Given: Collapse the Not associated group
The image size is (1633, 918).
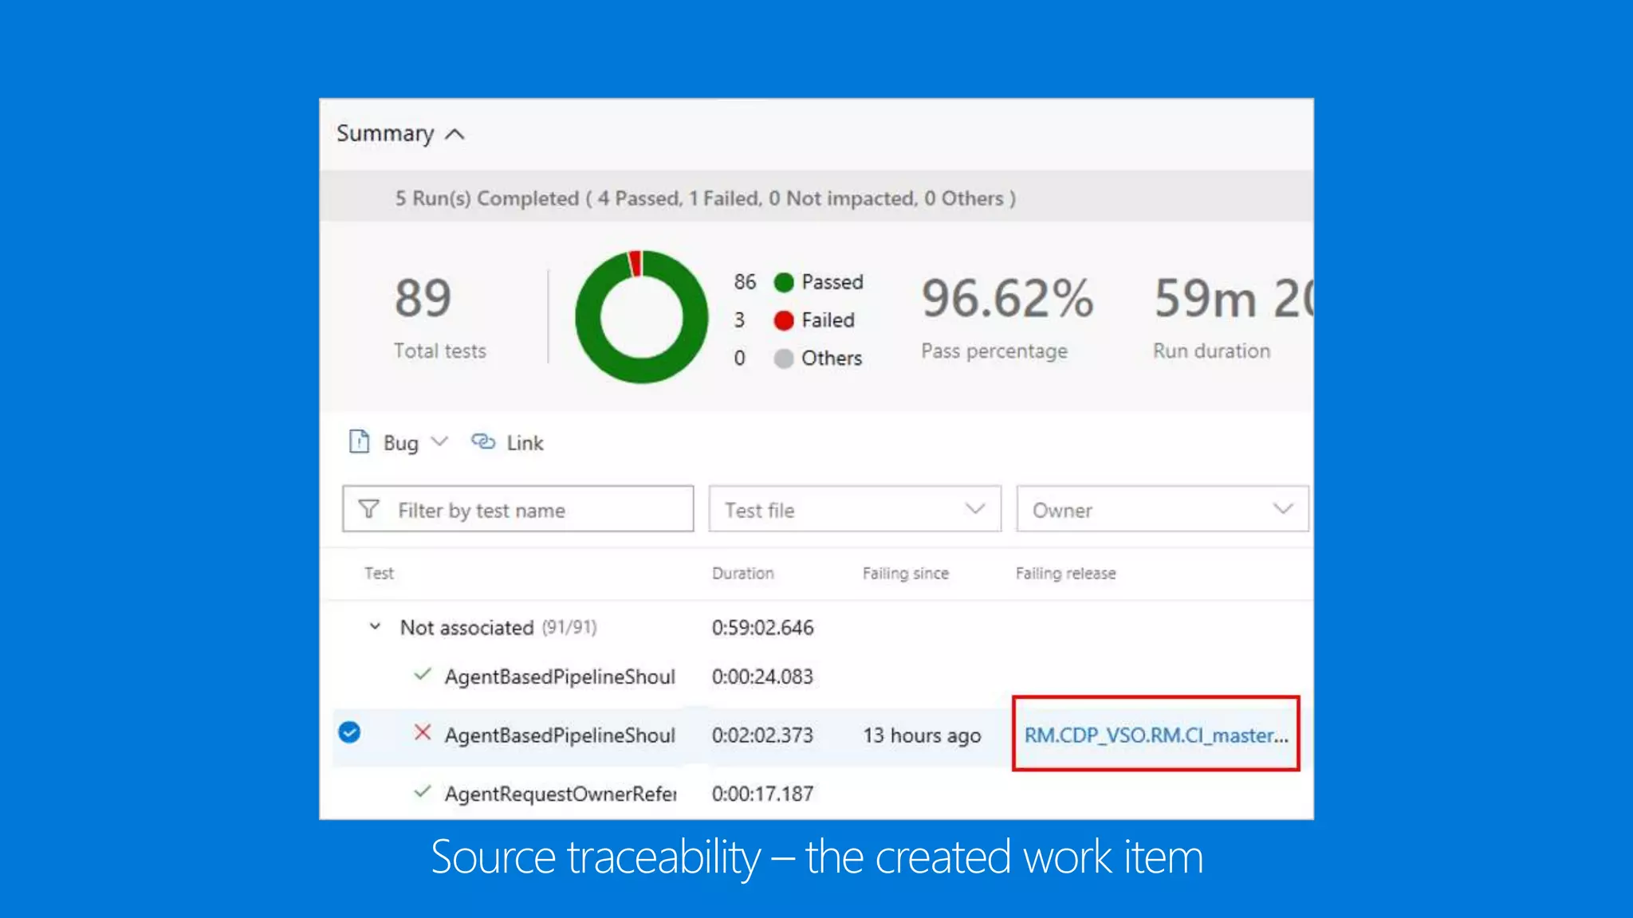Looking at the screenshot, I should point(375,627).
